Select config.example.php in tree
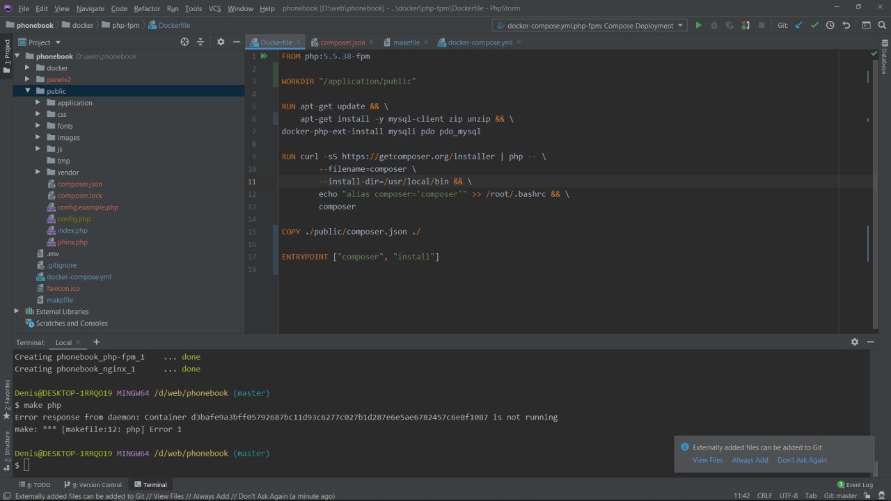The height and width of the screenshot is (501, 891). tap(88, 207)
